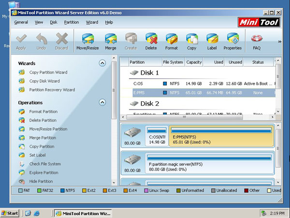Click the Delete toolbar icon
The width and height of the screenshot is (290, 218).
click(x=151, y=38)
